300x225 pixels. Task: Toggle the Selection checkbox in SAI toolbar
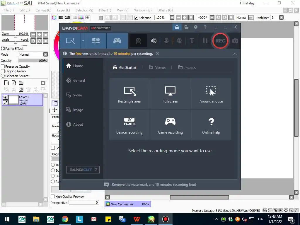(x=136, y=18)
